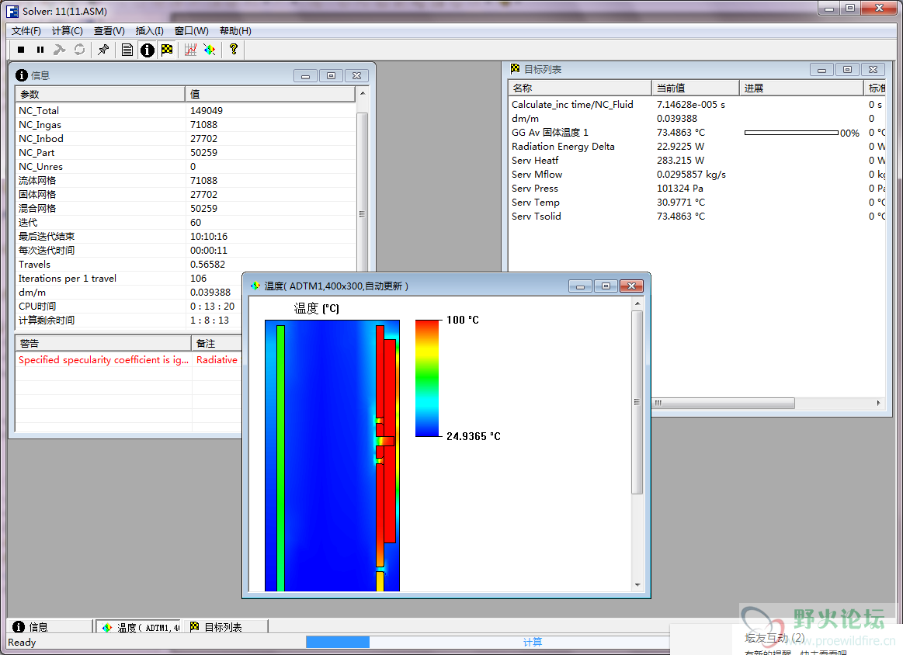Image resolution: width=903 pixels, height=655 pixels.
Task: Click the red specularity coefficient warning
Action: (104, 360)
